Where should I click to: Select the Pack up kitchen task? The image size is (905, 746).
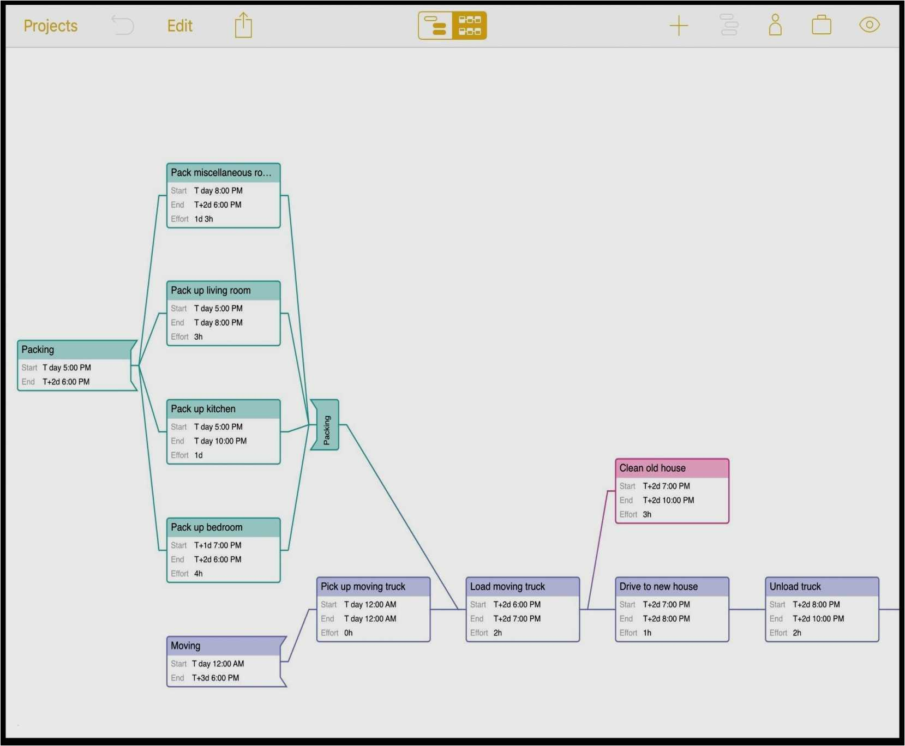click(223, 432)
